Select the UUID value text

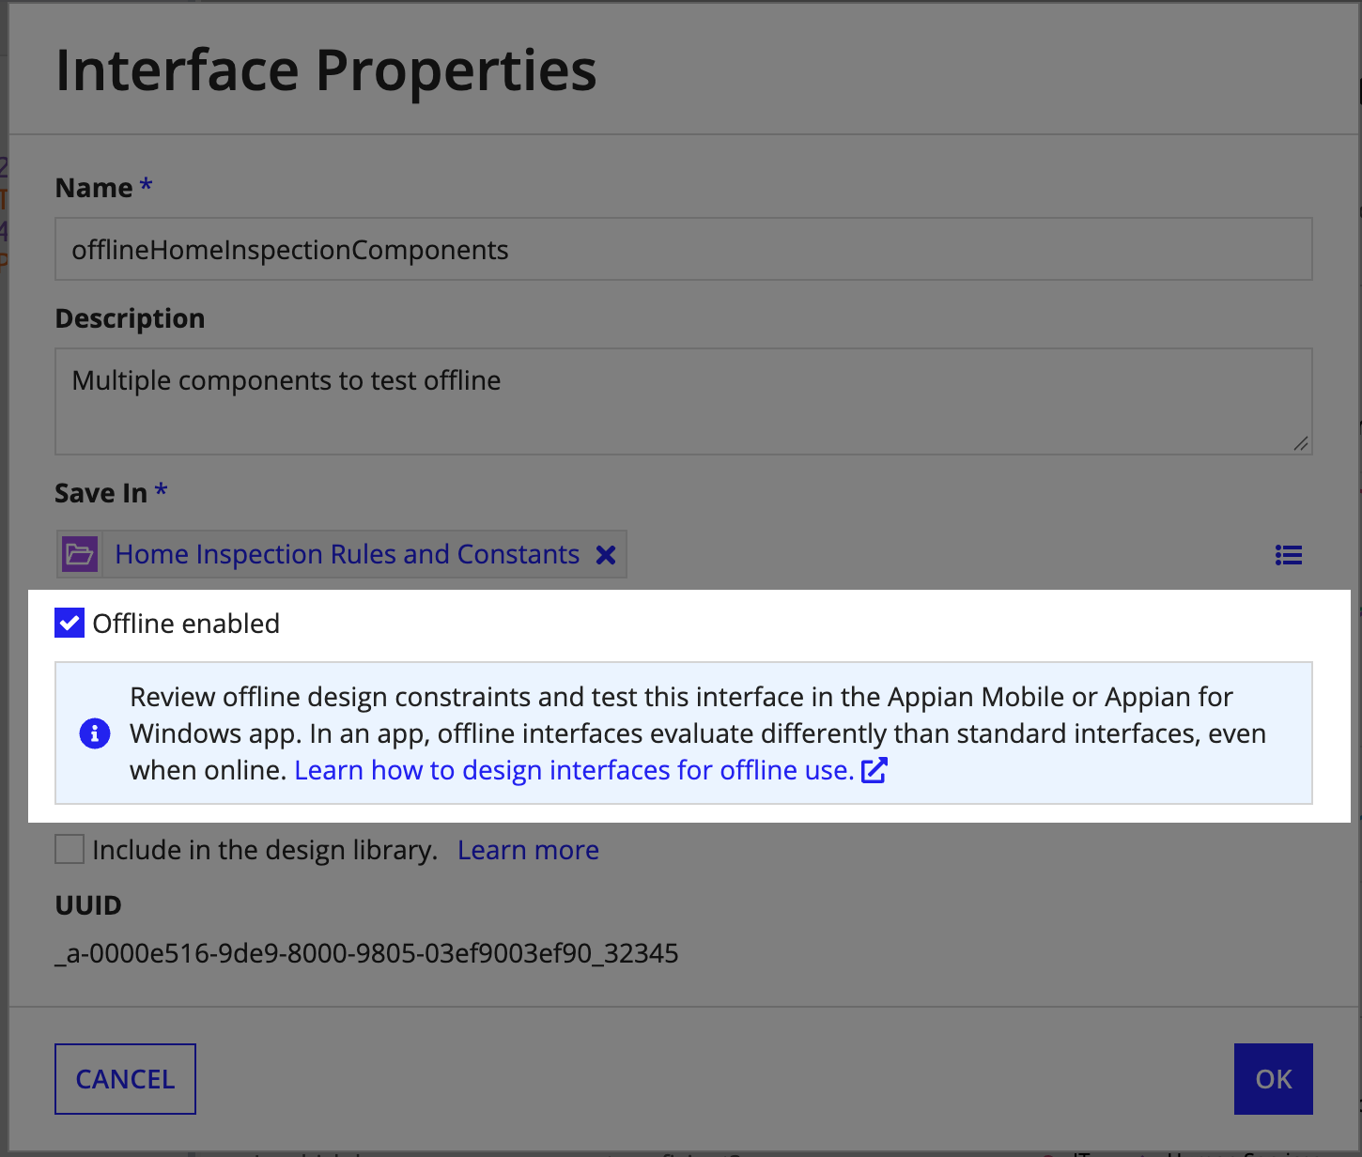366,953
